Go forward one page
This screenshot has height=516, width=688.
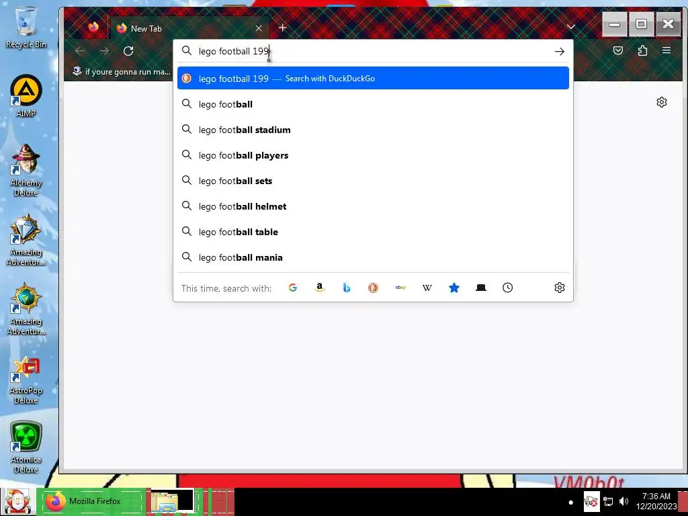click(x=104, y=51)
